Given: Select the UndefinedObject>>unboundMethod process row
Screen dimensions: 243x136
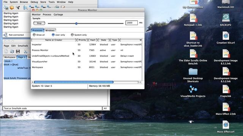Looking at the screenshot, I should [x=87, y=56].
